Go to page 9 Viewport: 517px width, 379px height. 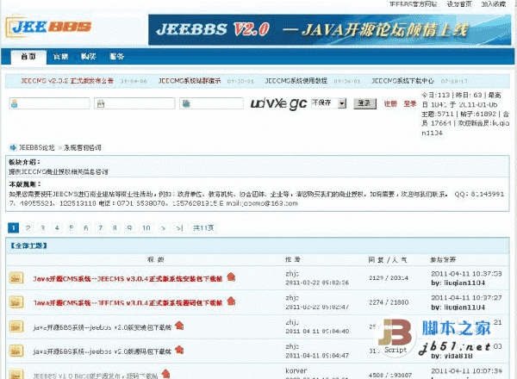click(129, 227)
